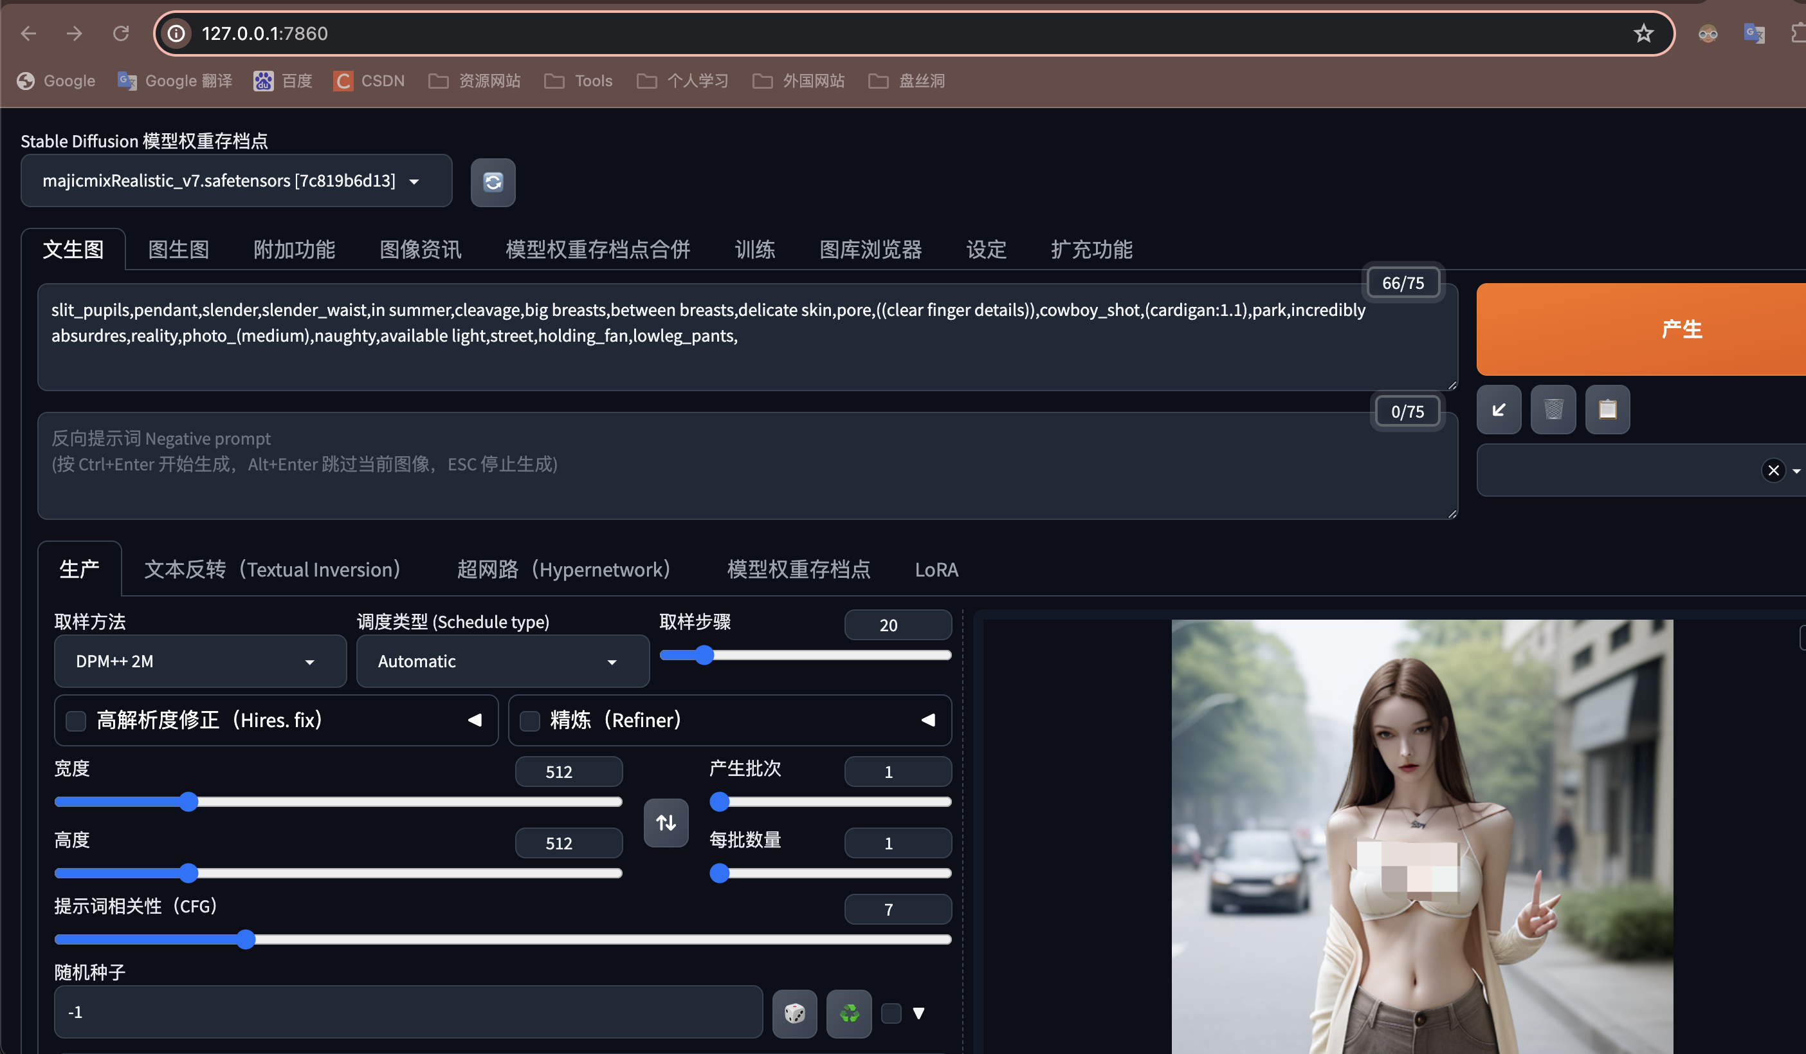Clear the styles field with the X
The height and width of the screenshot is (1054, 1806).
[x=1774, y=470]
